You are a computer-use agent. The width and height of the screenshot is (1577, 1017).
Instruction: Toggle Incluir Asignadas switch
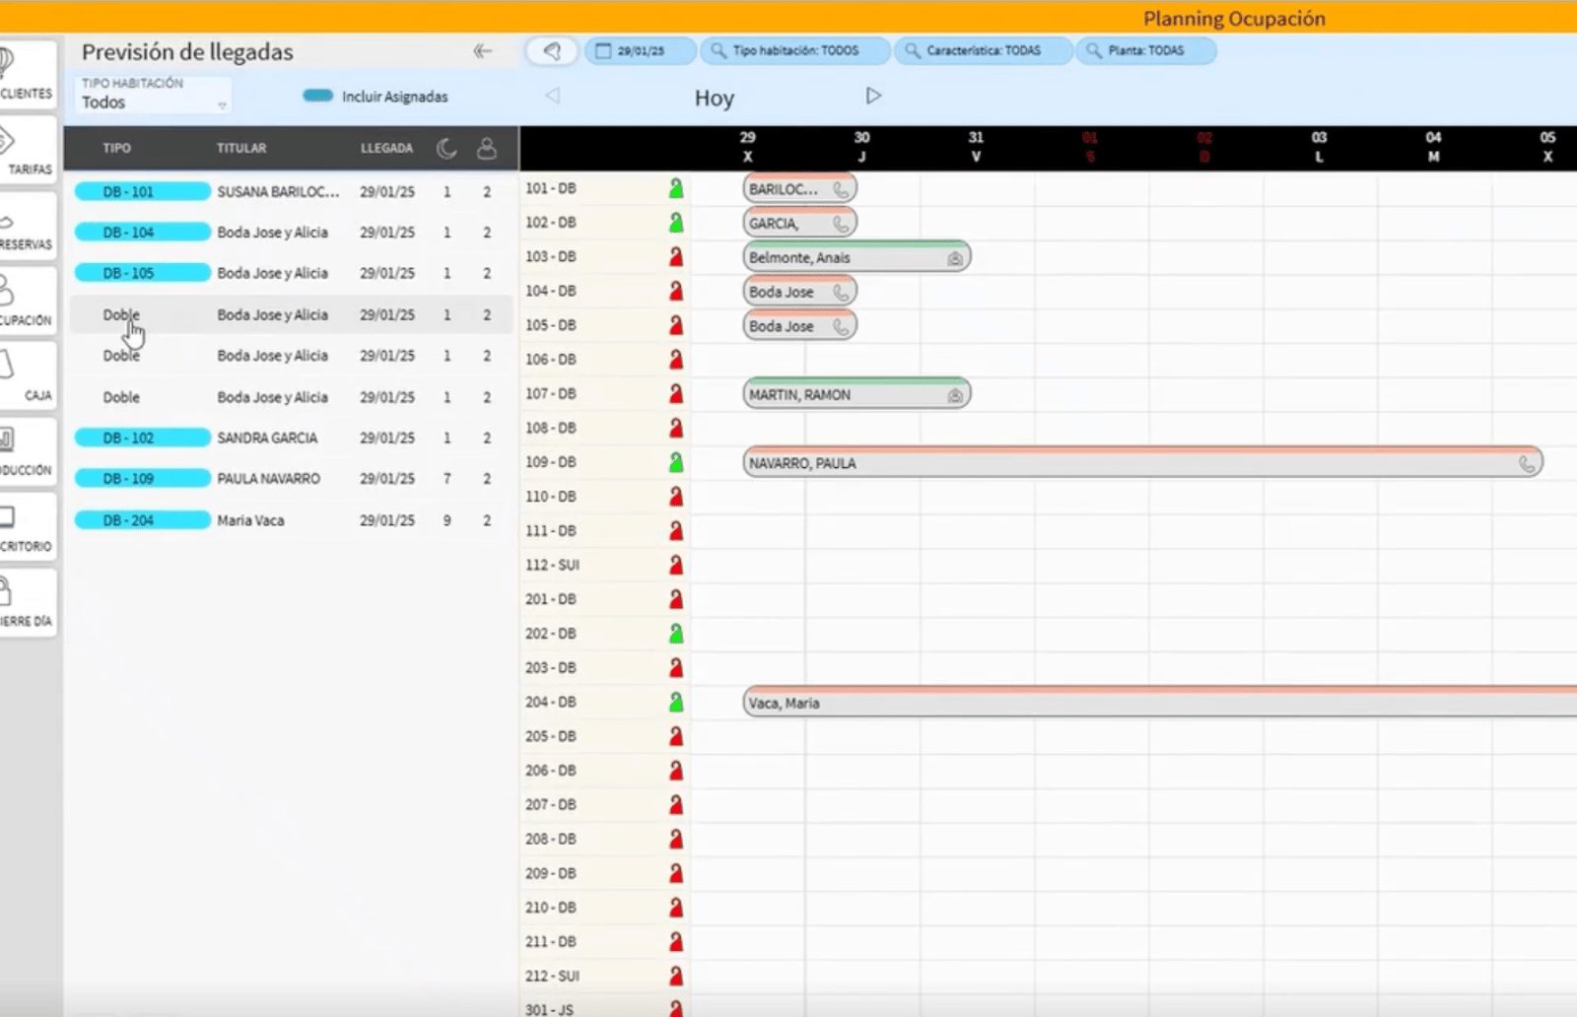tap(317, 96)
